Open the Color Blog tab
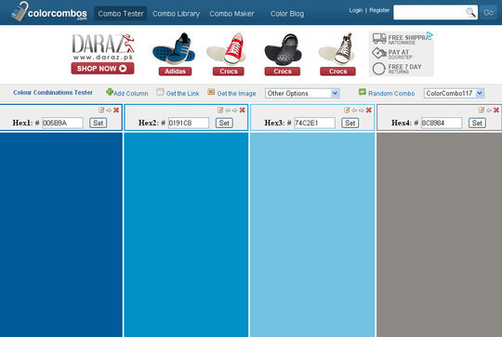This screenshot has height=337, width=502. [287, 14]
